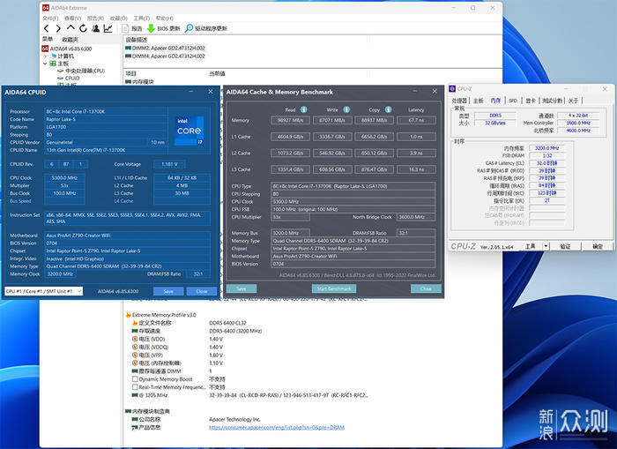Click the Copy info icon in benchmark
This screenshot has width=617, height=449.
tap(388, 109)
